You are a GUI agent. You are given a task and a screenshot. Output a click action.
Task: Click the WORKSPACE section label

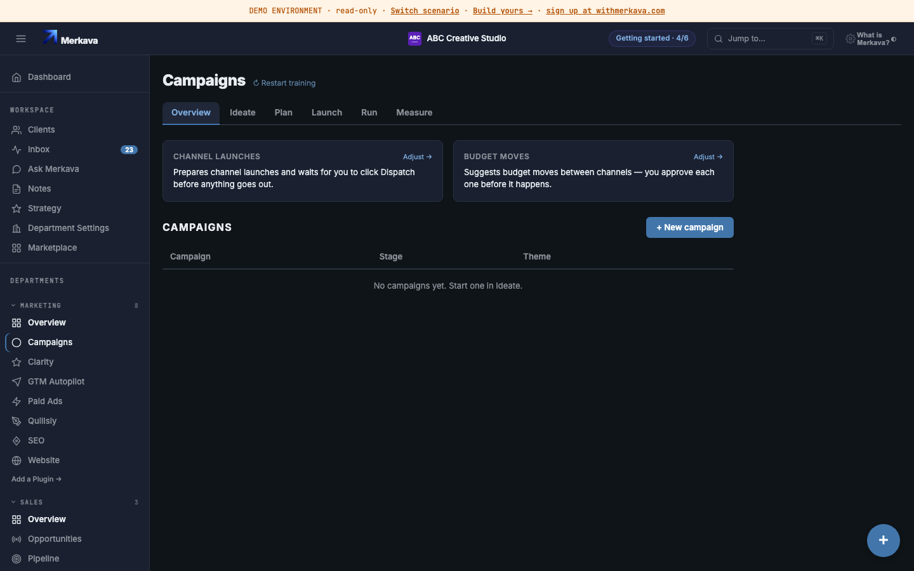coord(32,110)
